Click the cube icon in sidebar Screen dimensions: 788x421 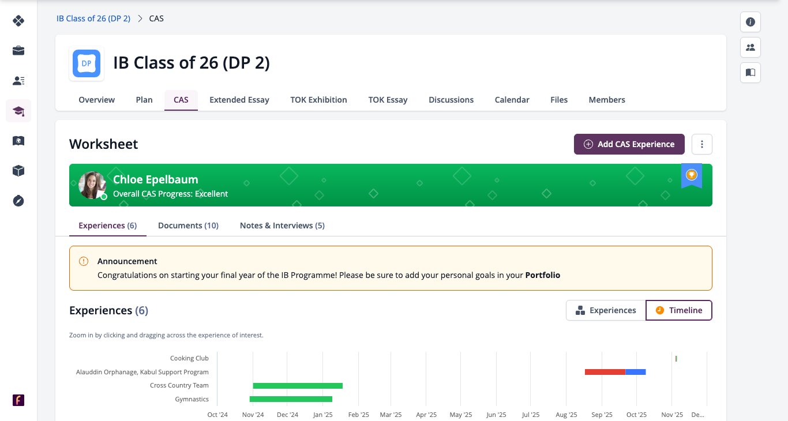pyautogui.click(x=18, y=171)
